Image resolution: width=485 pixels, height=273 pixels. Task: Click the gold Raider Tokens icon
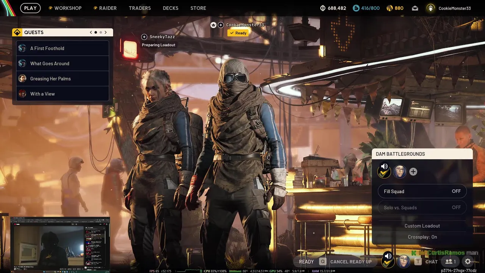(390, 8)
